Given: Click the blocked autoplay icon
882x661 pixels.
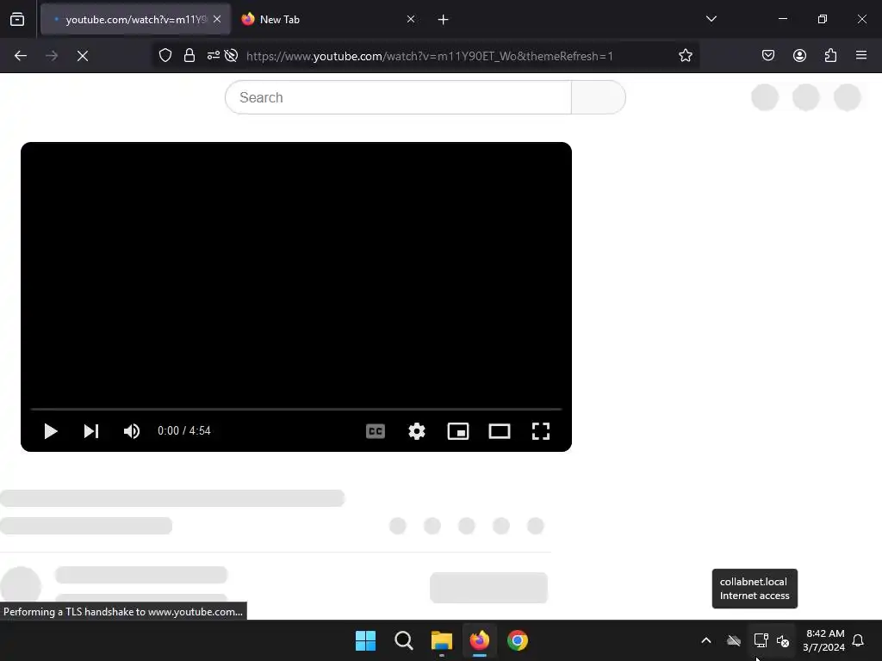Looking at the screenshot, I should [231, 56].
